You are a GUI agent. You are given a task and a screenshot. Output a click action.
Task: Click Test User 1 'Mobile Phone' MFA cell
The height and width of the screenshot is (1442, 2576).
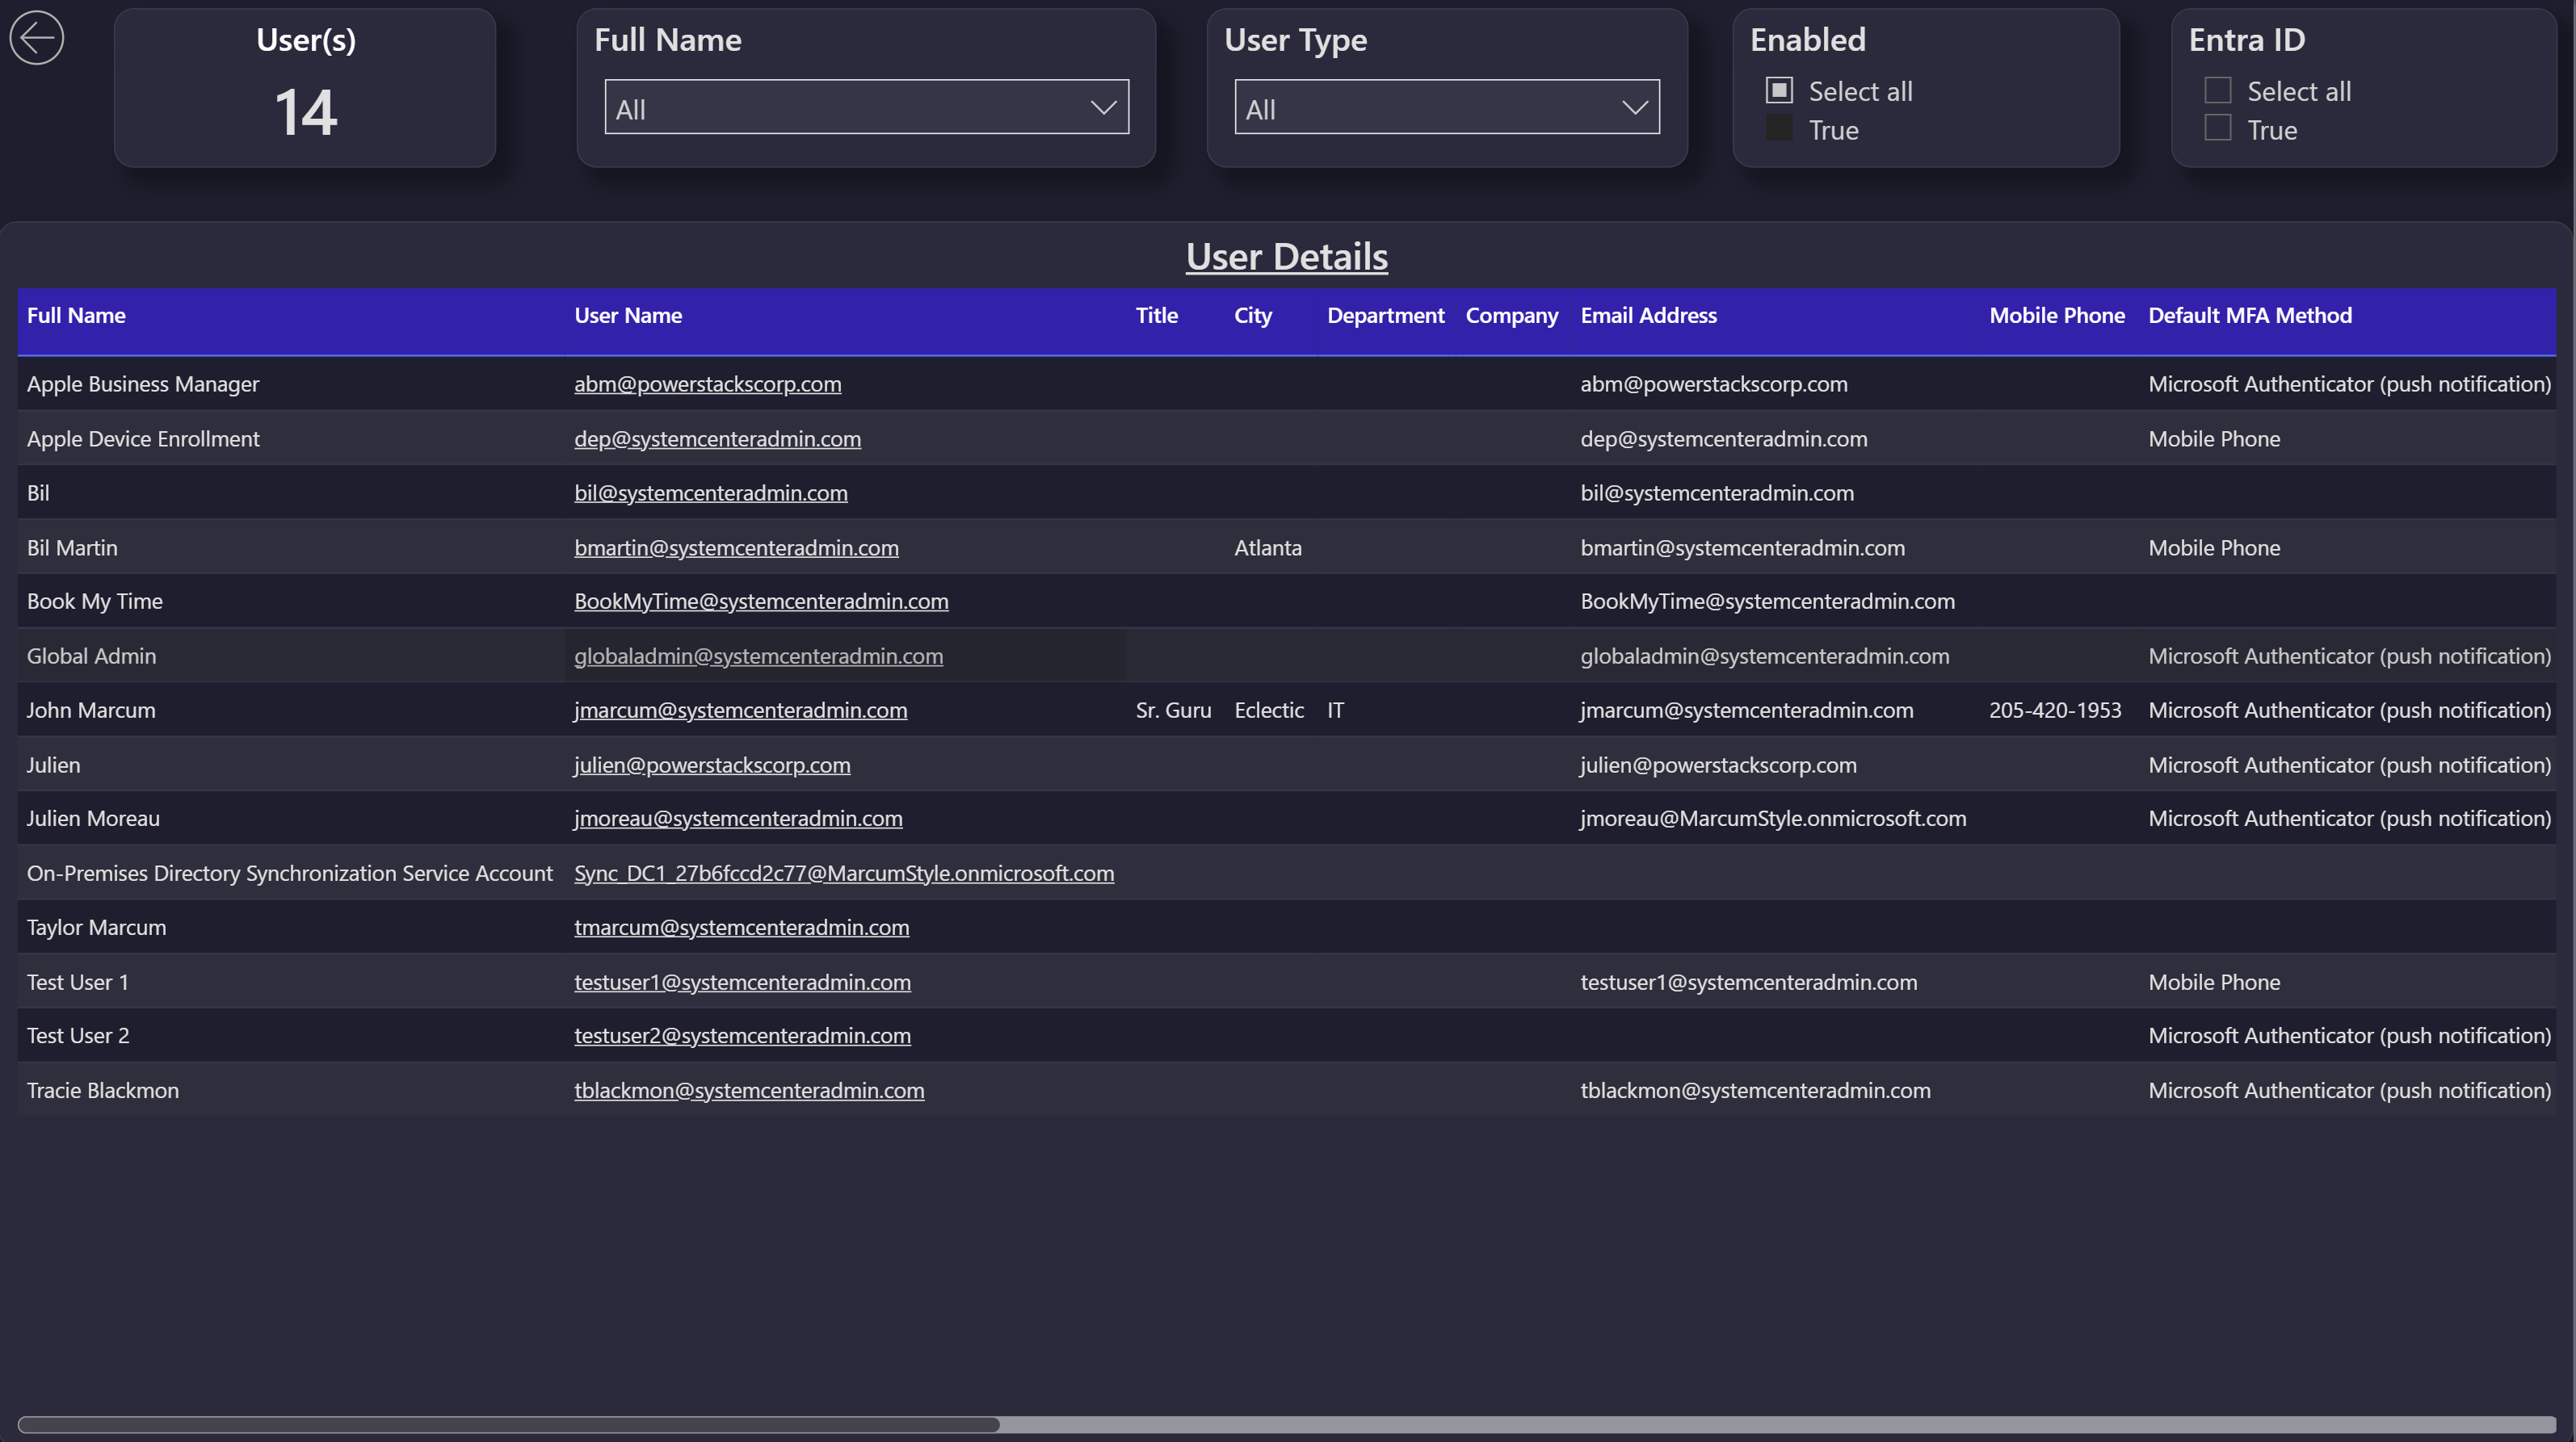[x=2214, y=981]
